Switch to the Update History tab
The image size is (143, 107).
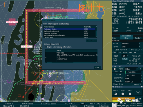point(64,24)
